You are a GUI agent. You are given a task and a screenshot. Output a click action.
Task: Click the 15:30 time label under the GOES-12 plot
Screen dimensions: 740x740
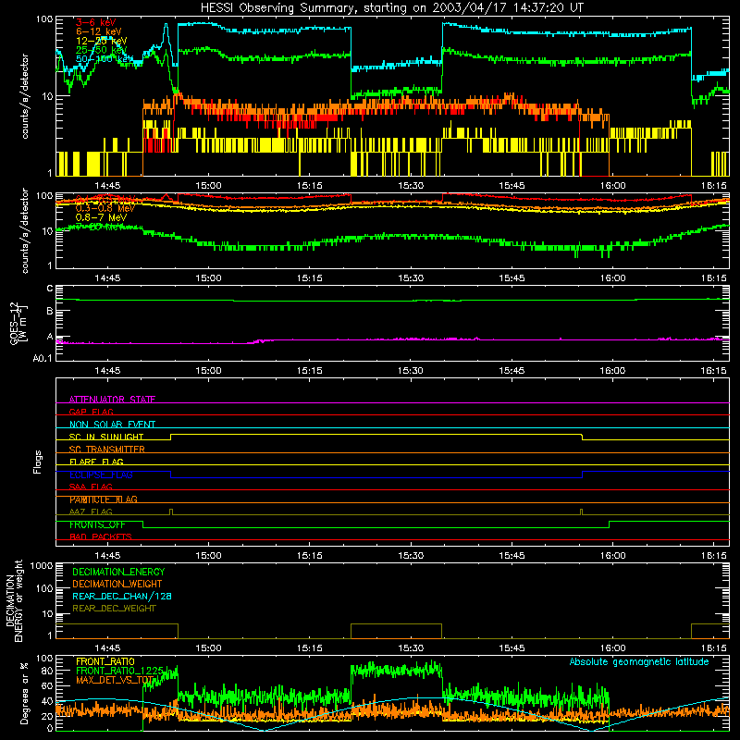tap(411, 371)
